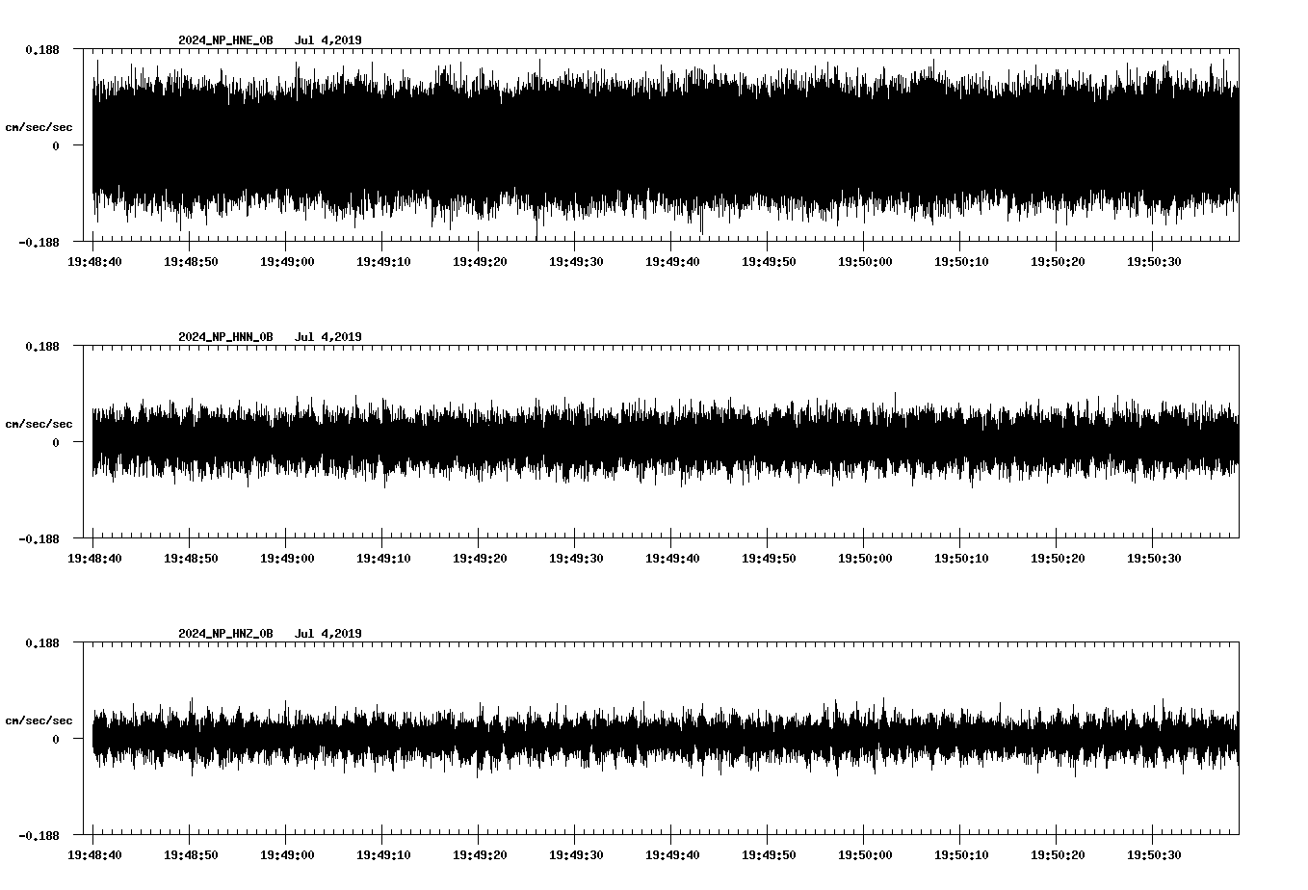Click the HNZ vertical channel waveform

point(665,739)
